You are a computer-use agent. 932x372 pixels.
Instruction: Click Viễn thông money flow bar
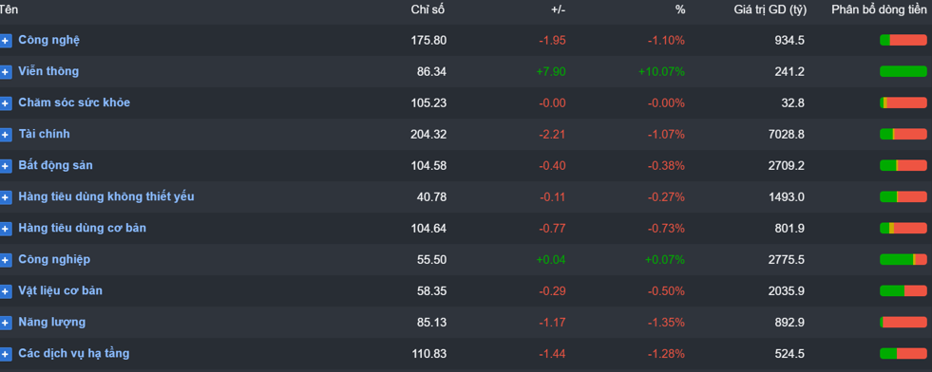(903, 71)
